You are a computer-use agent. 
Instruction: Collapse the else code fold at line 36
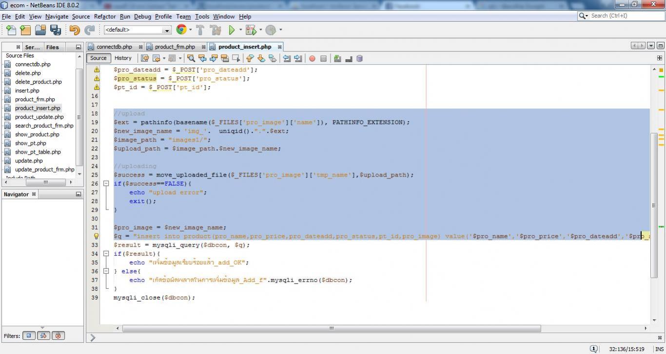pos(106,271)
